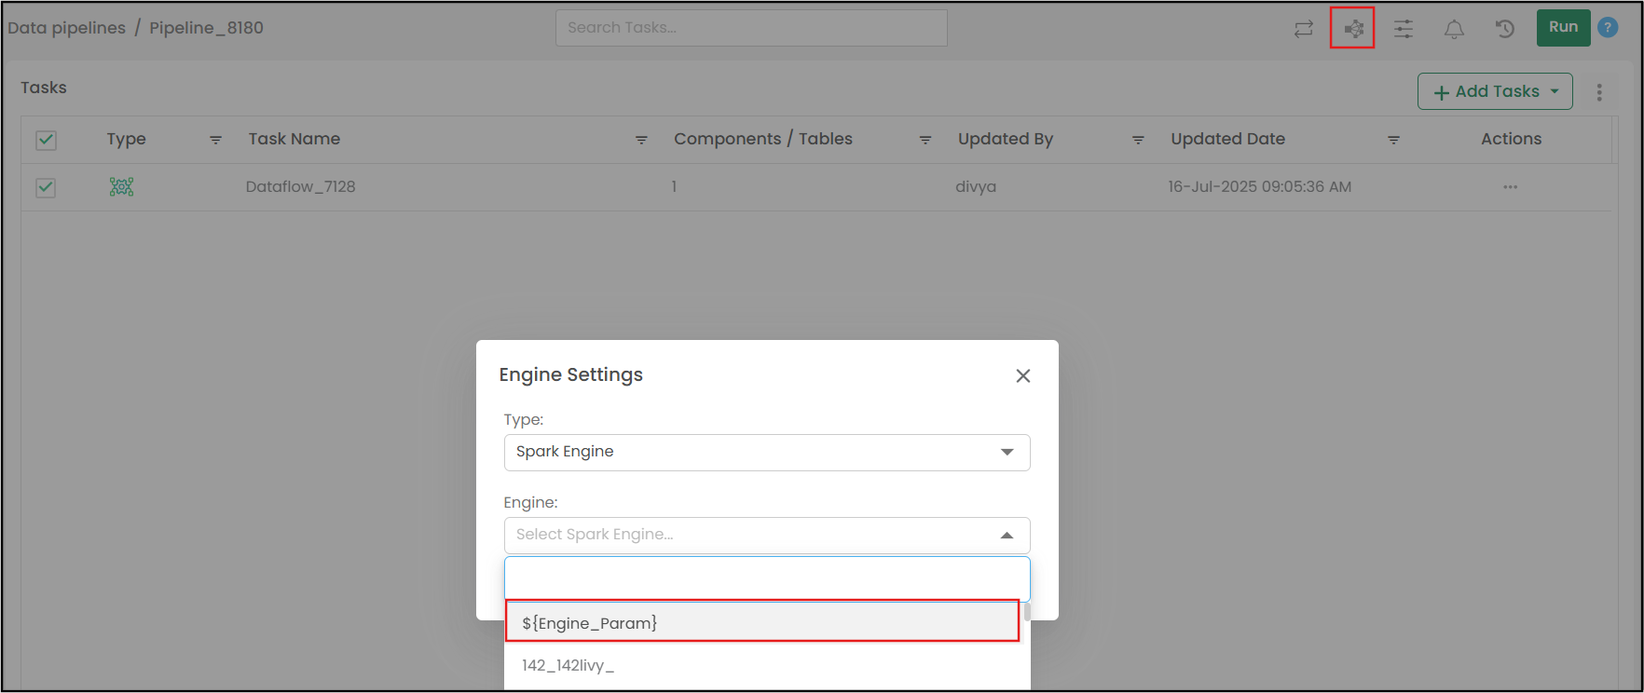The height and width of the screenshot is (693, 1644).
Task: Click the blue help question mark icon
Action: tap(1608, 28)
